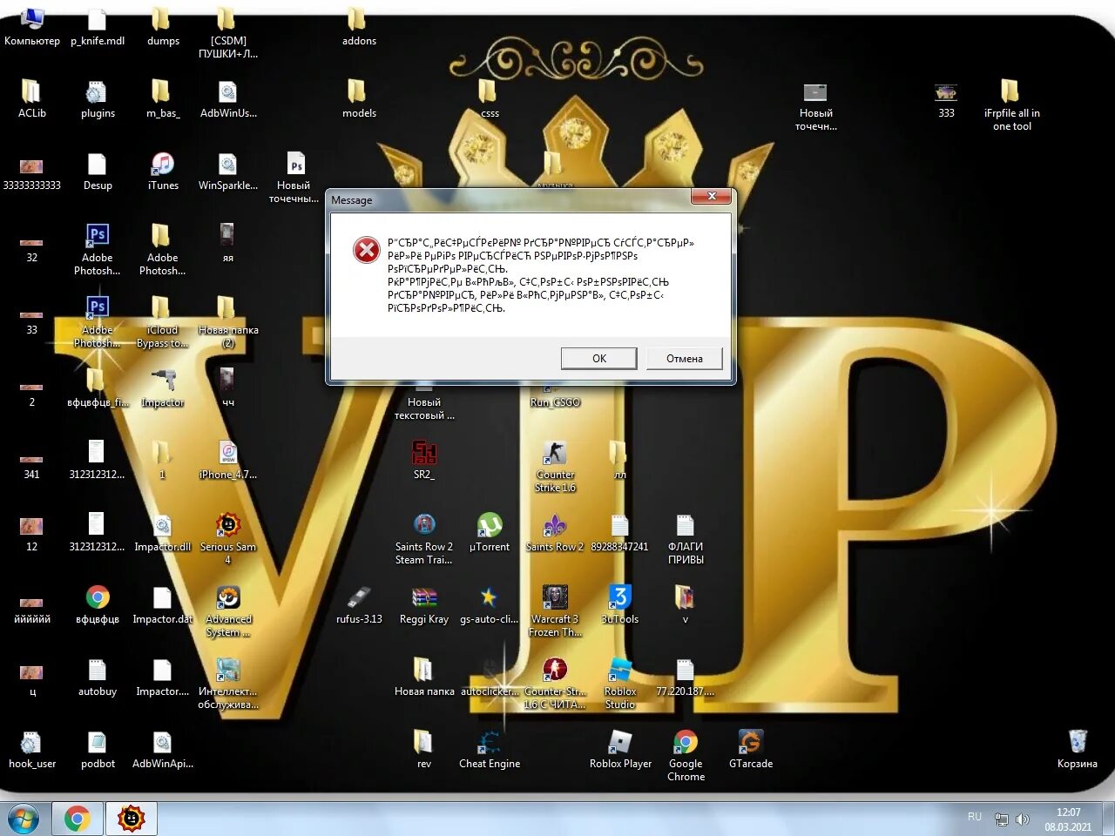Select the hook_user file icon
The image size is (1115, 836).
[x=32, y=749]
